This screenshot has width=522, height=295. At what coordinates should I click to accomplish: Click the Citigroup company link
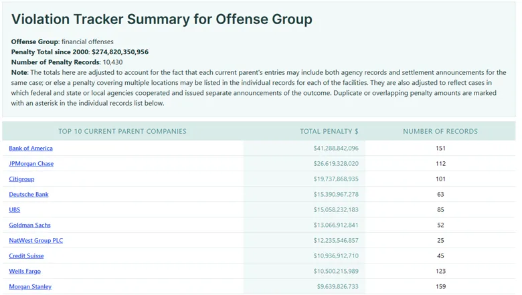point(21,179)
